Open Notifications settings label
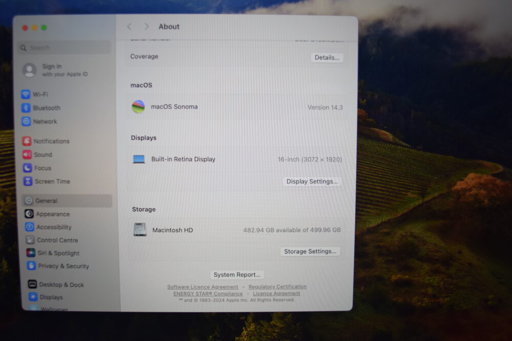This screenshot has height=341, width=512. click(52, 141)
